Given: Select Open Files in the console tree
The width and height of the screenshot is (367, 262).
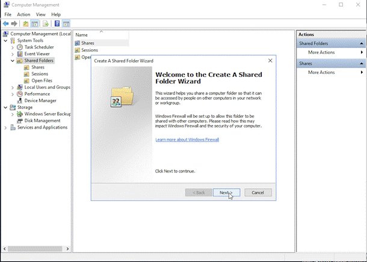Looking at the screenshot, I should tap(42, 81).
